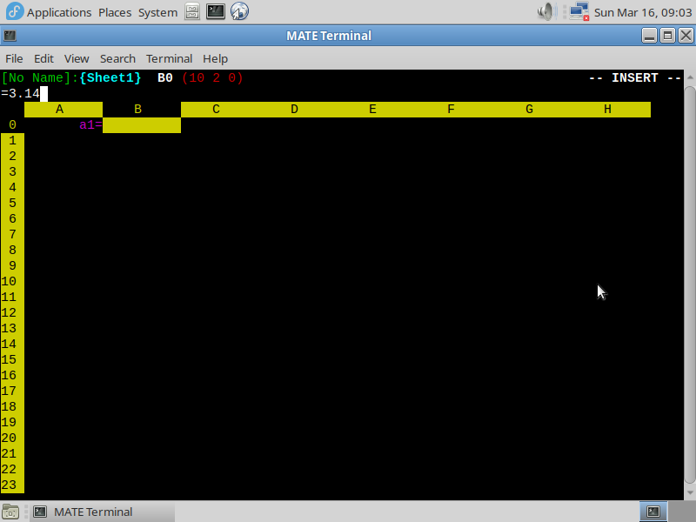Viewport: 696px width, 522px height.
Task: Open the System menu
Action: coord(157,12)
